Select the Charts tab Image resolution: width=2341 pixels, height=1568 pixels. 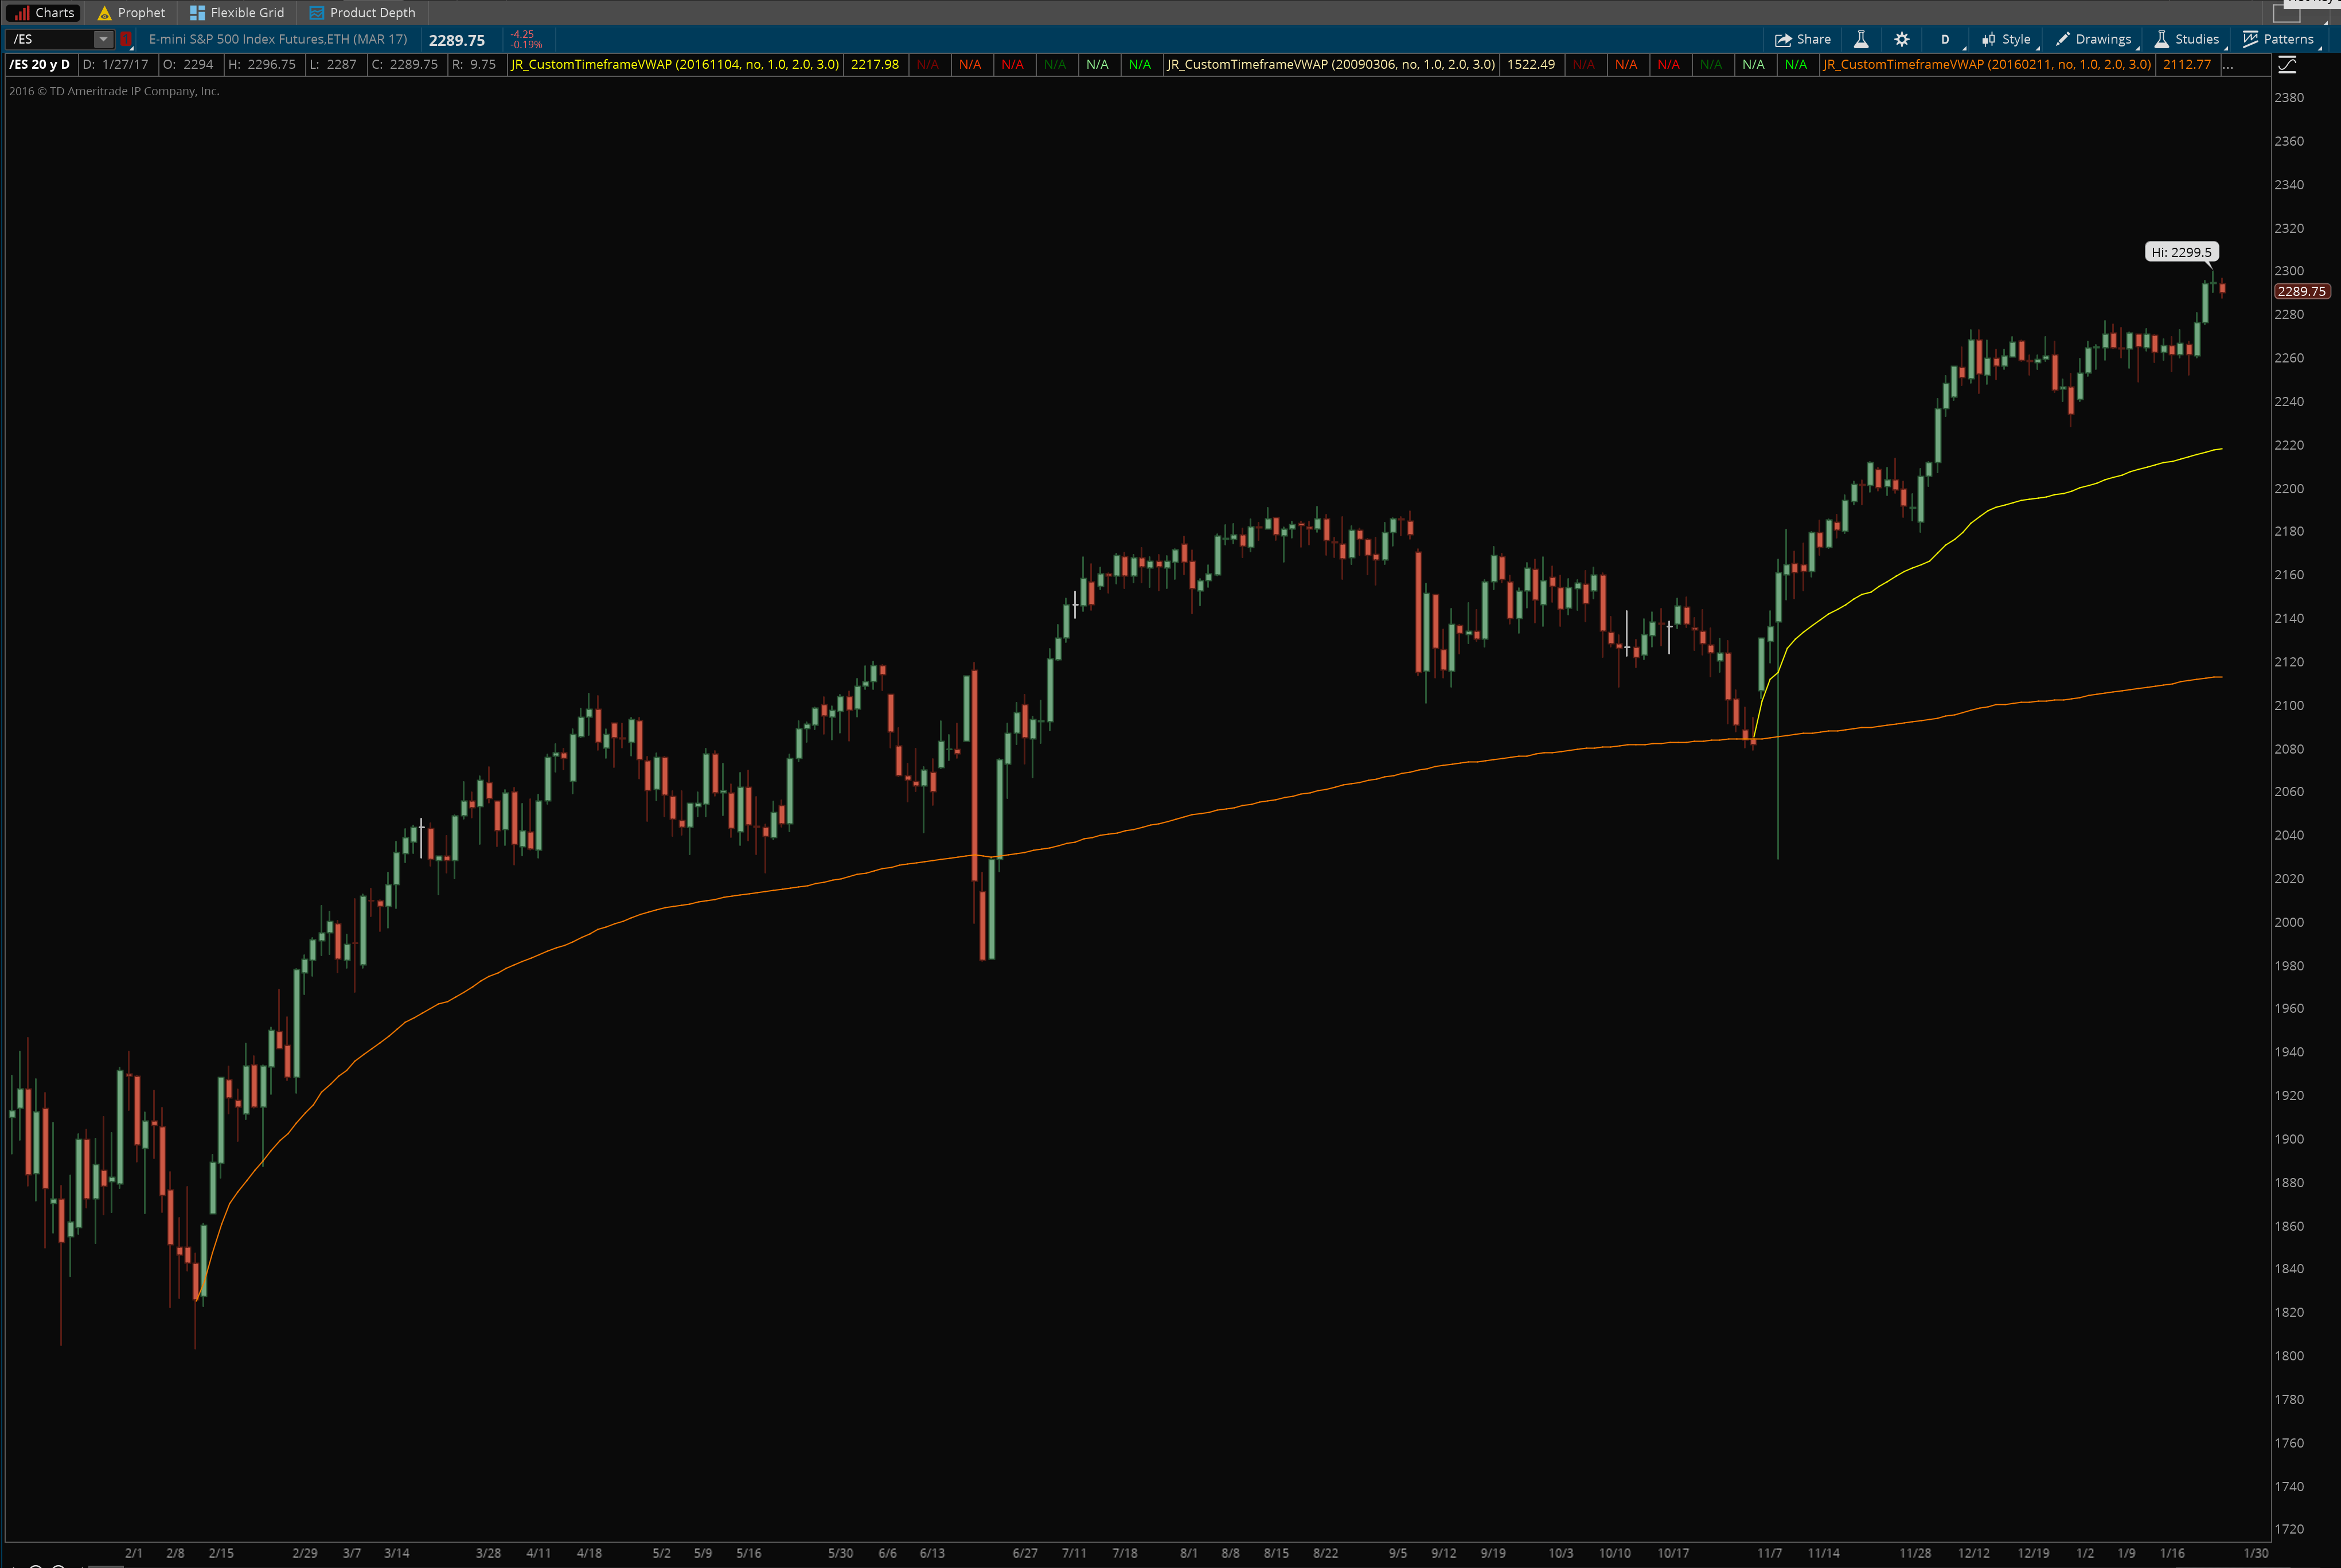point(45,12)
